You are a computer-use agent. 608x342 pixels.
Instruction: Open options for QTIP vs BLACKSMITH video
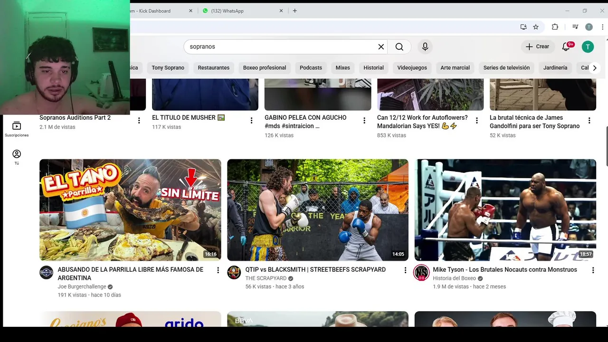[405, 270]
